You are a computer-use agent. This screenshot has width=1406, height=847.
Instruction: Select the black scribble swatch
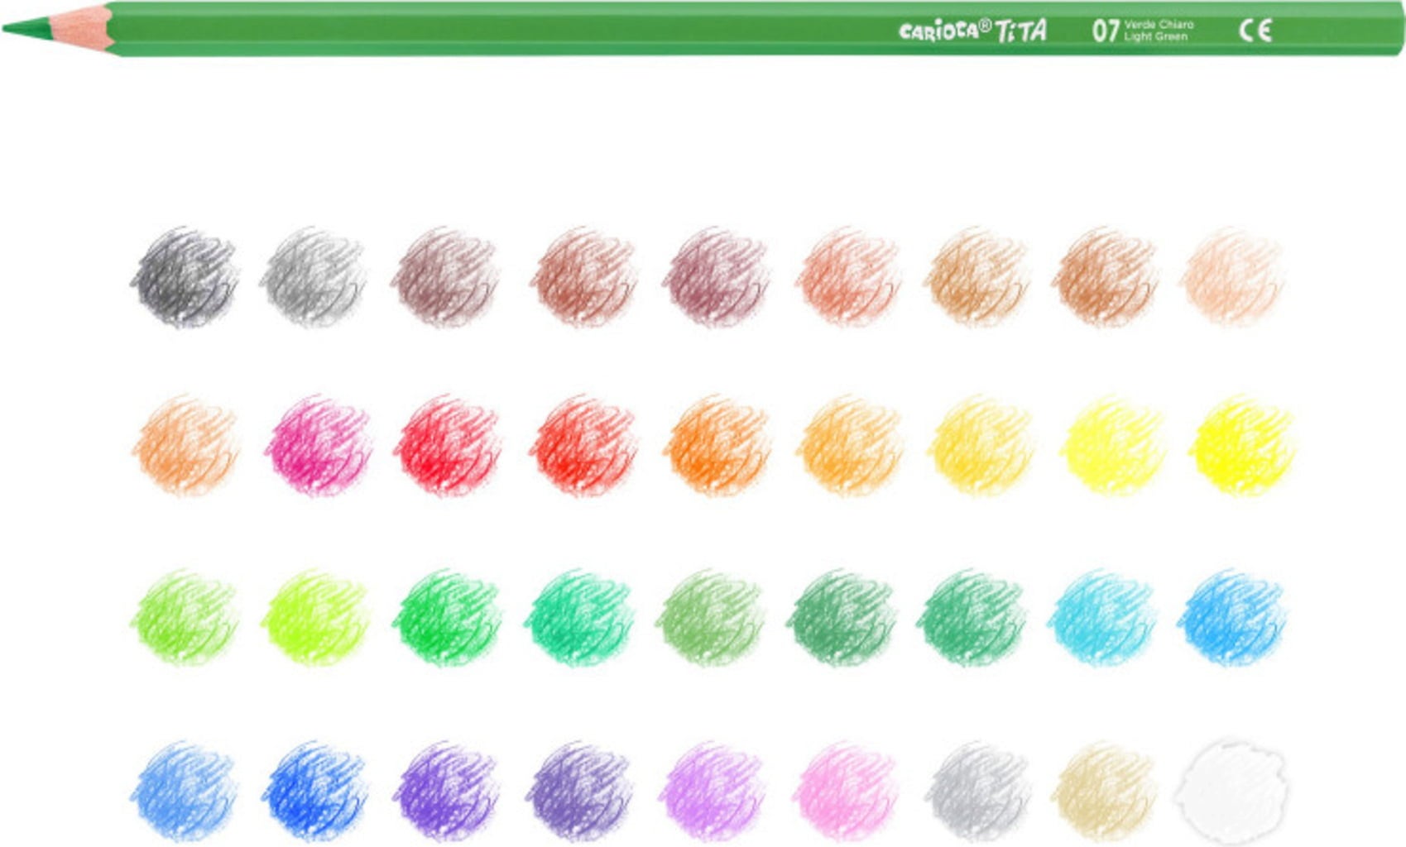pyautogui.click(x=185, y=277)
